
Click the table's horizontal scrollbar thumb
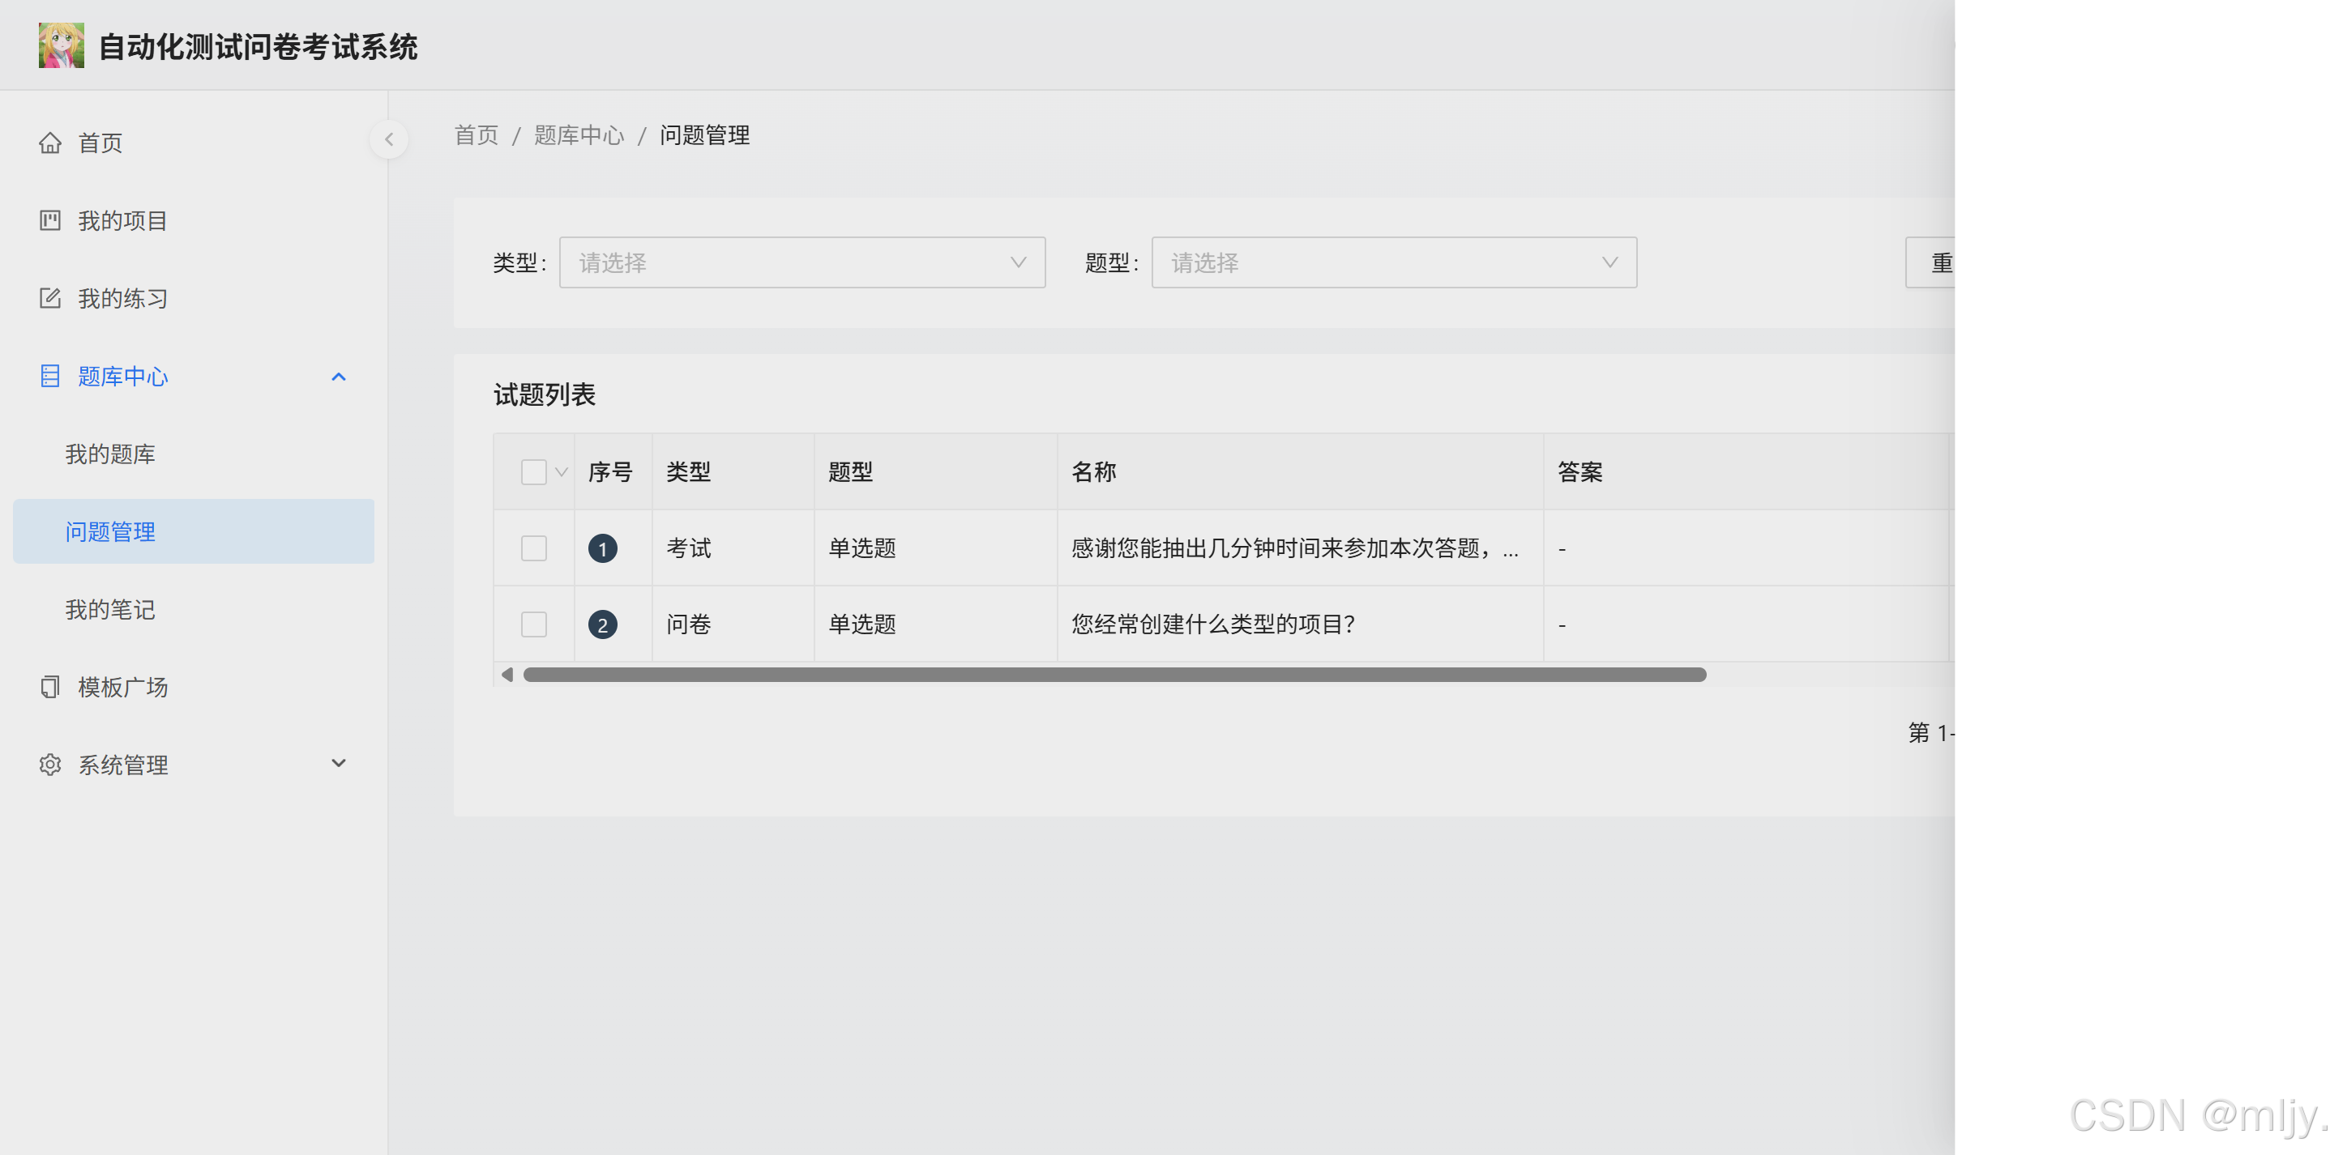pyautogui.click(x=1114, y=675)
